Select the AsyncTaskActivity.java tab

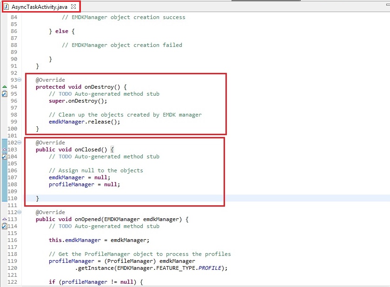click(x=40, y=7)
